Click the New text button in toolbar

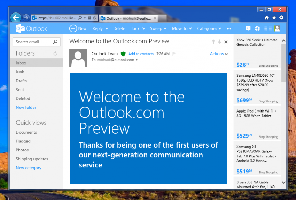[x=82, y=28]
